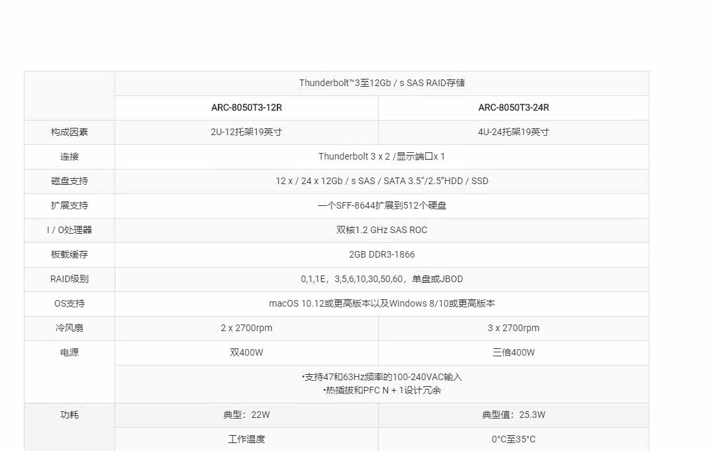Click the 三倍400W cell
Screen dimensions: 713x451
(x=513, y=353)
